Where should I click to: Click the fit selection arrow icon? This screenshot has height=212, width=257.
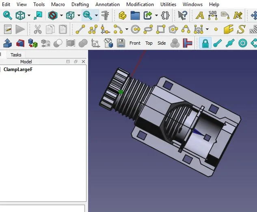coord(38,15)
